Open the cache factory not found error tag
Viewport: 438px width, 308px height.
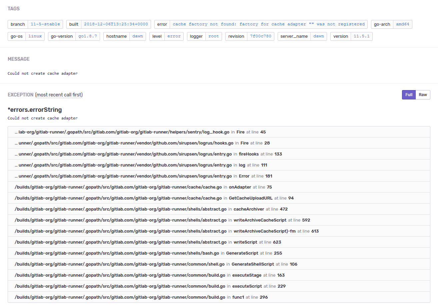268,24
